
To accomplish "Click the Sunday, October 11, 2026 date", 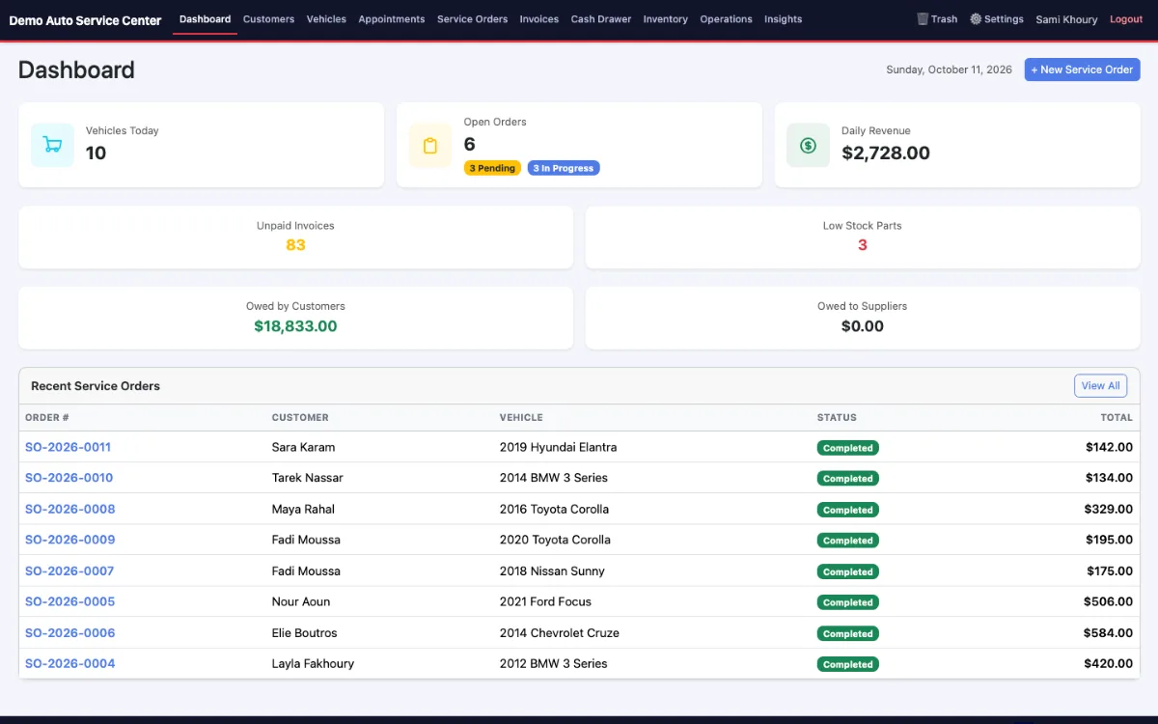I will 949,70.
